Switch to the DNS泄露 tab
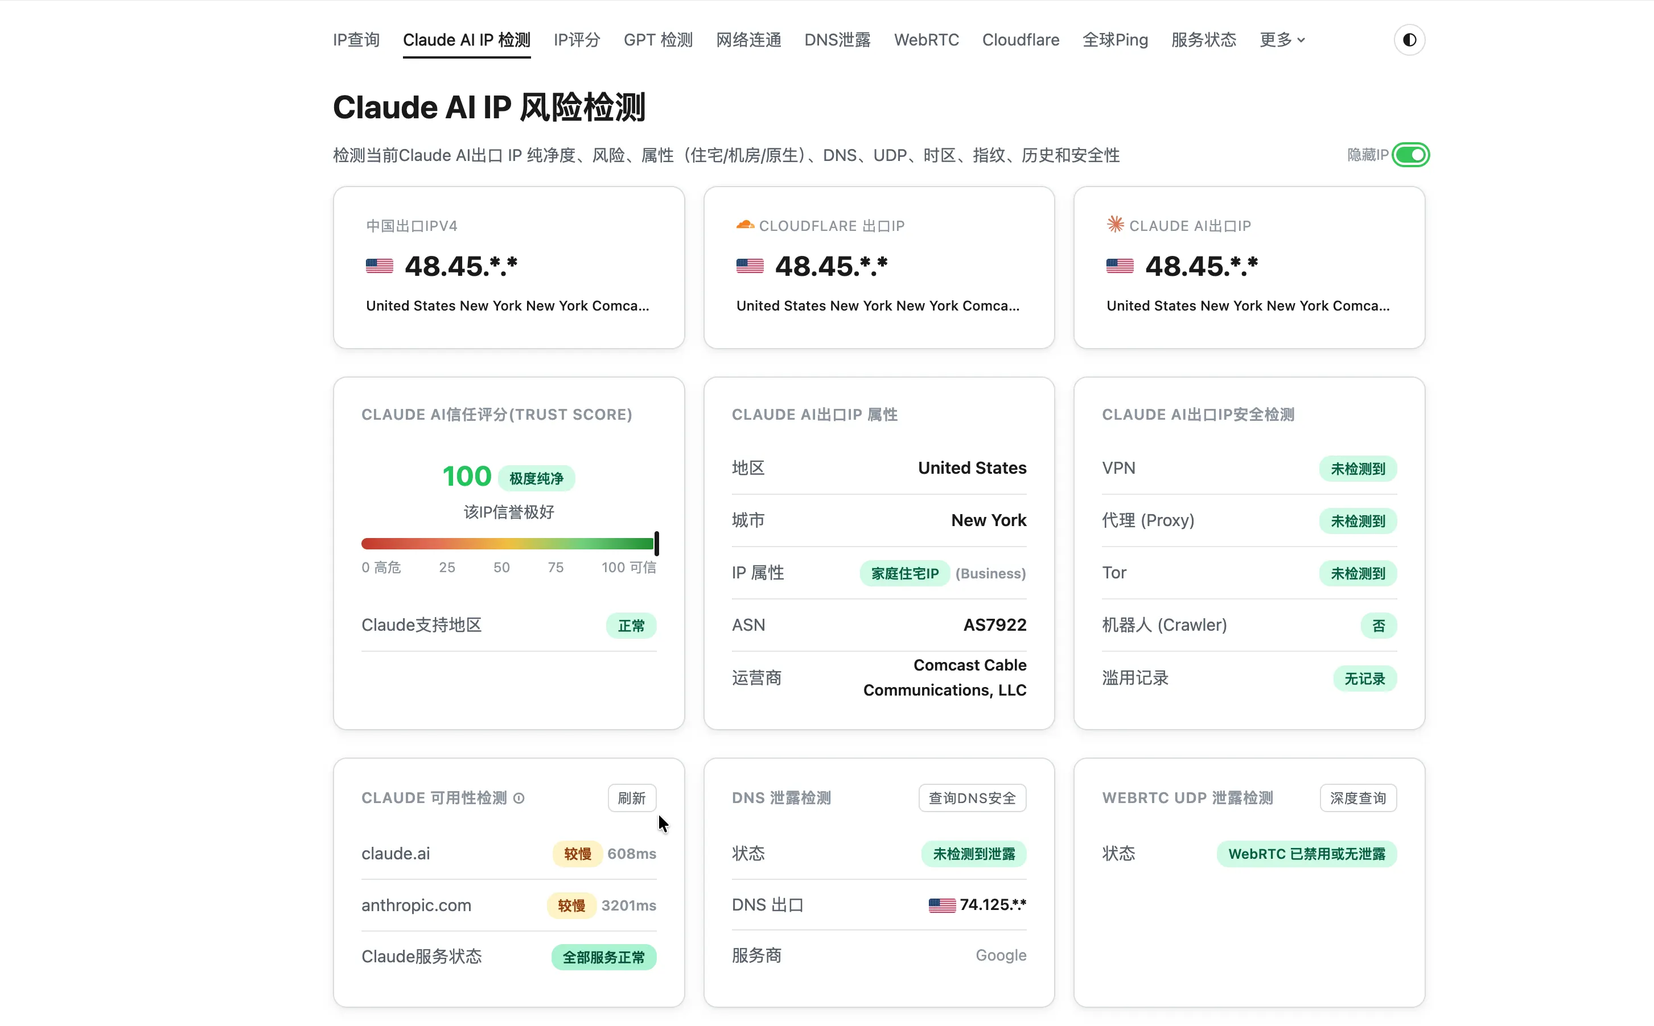The image size is (1654, 1026). coord(837,40)
